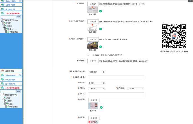Click the icon beside 水吧账户提现 in the lower sidebar panel
This screenshot has width=193, height=124.
(x=2, y=79)
